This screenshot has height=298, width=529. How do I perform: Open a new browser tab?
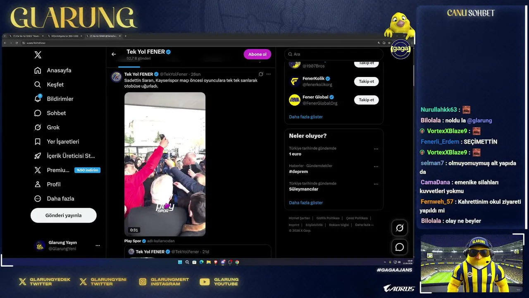tap(126, 36)
